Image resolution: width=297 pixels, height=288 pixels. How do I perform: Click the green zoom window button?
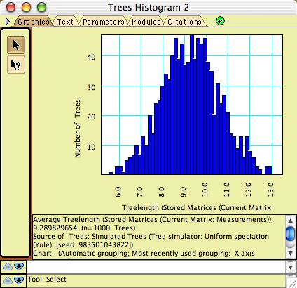pos(41,8)
